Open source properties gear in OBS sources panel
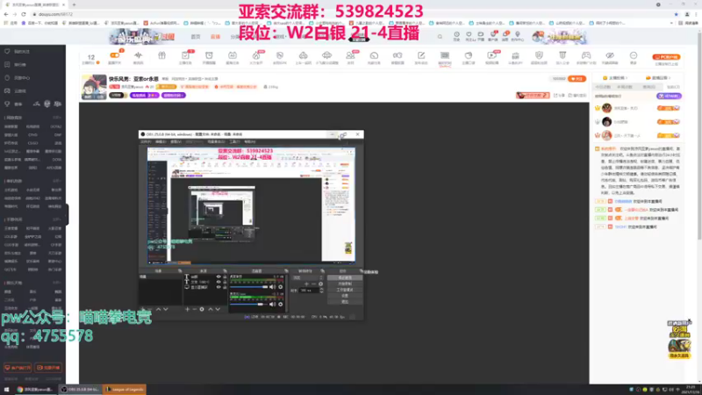Image resolution: width=702 pixels, height=395 pixels. pos(202,309)
